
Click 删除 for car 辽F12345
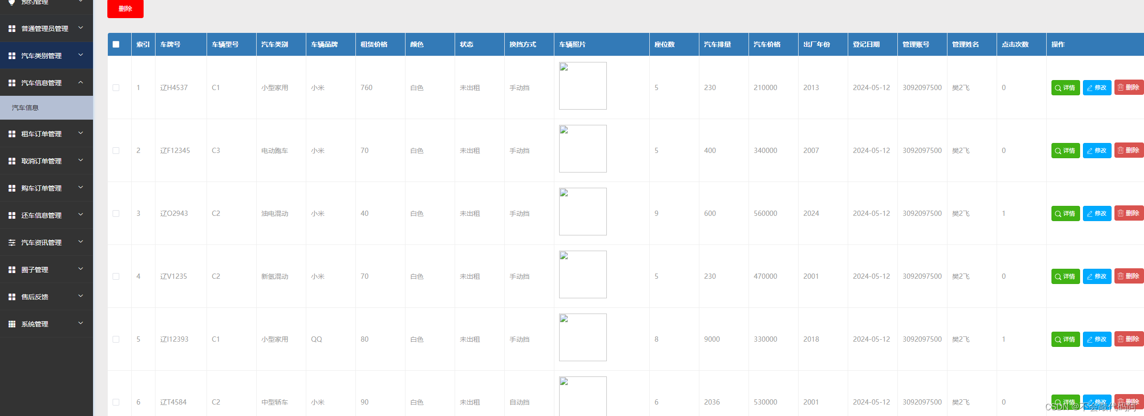pyautogui.click(x=1129, y=151)
